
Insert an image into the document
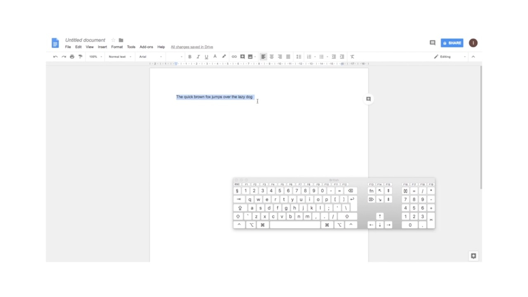pos(250,57)
